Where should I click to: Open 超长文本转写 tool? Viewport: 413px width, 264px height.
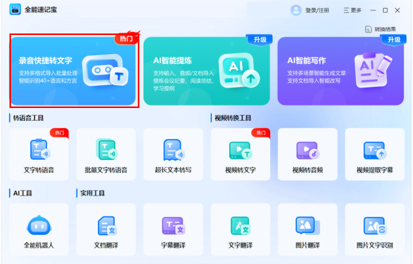[173, 154]
